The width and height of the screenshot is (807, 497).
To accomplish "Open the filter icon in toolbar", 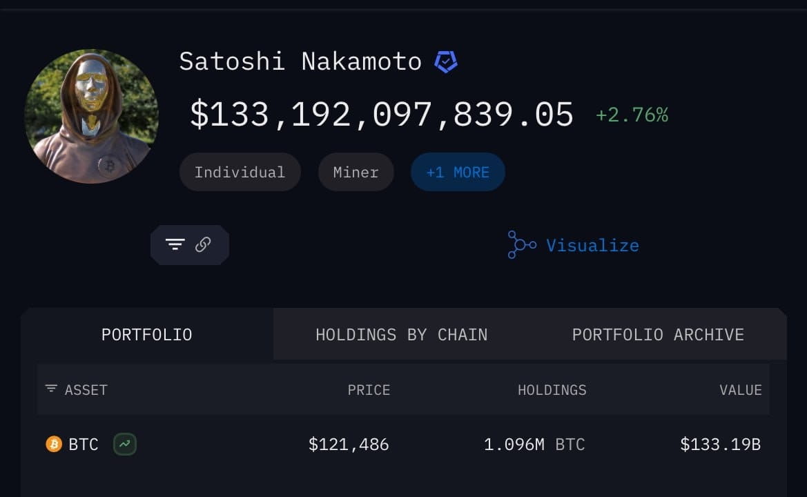I will [x=175, y=244].
